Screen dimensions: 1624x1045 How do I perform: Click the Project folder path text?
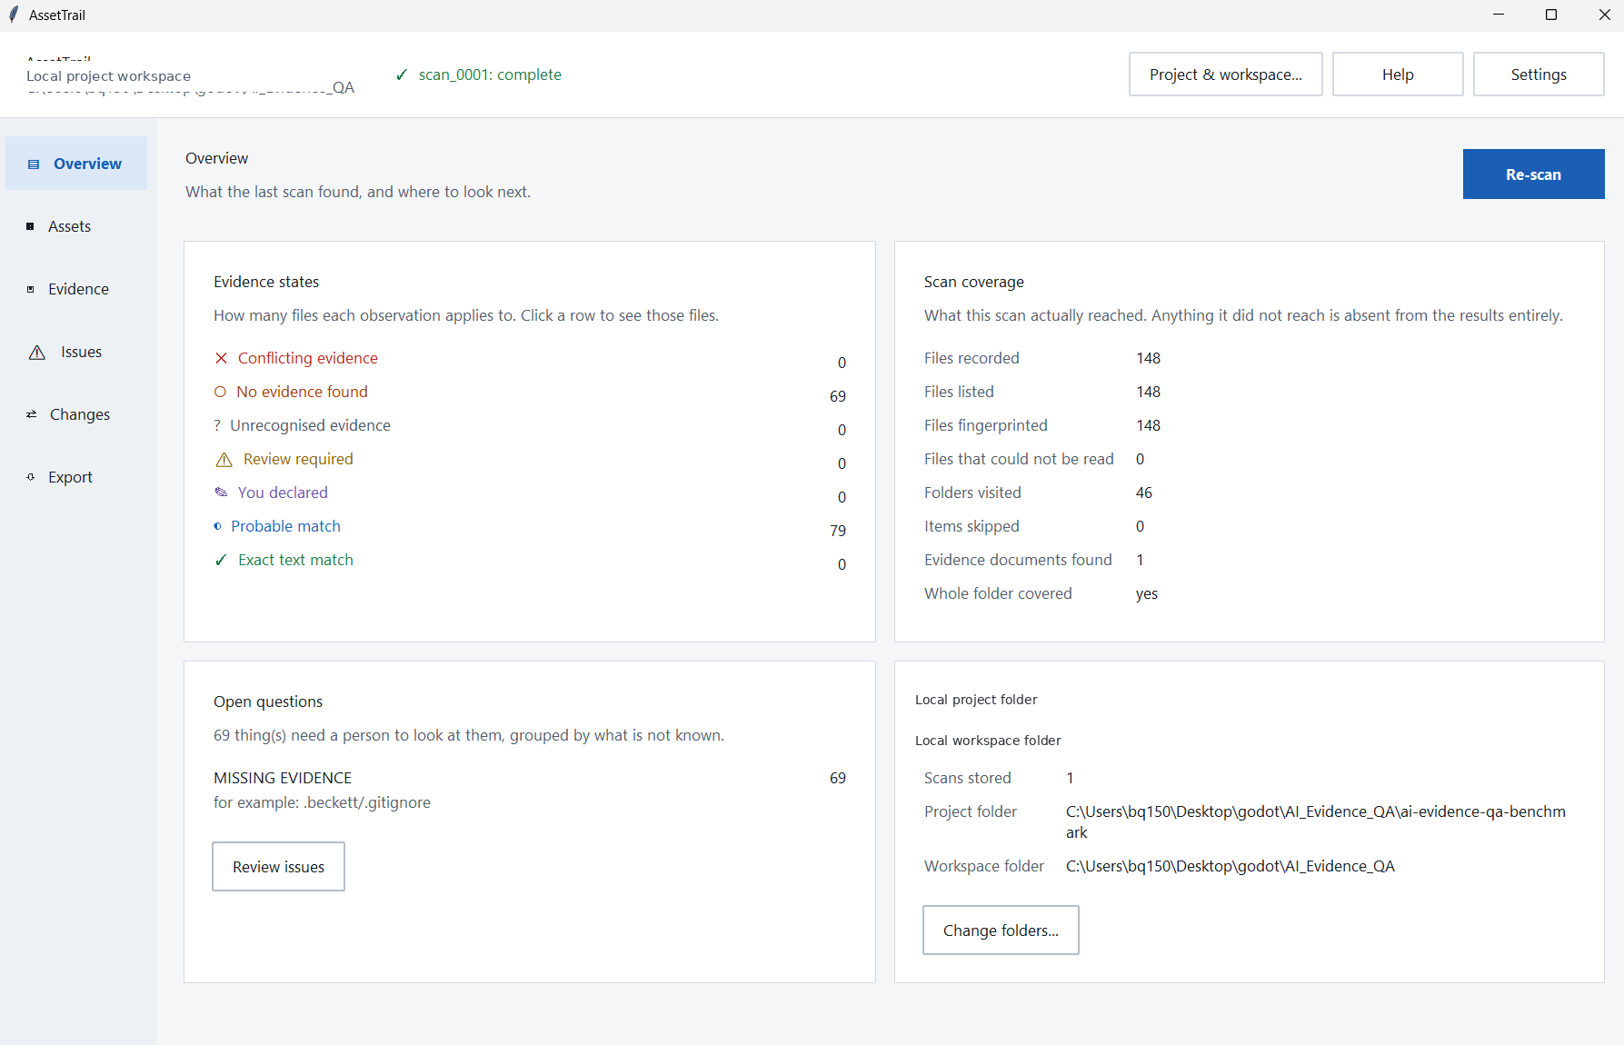1316,821
